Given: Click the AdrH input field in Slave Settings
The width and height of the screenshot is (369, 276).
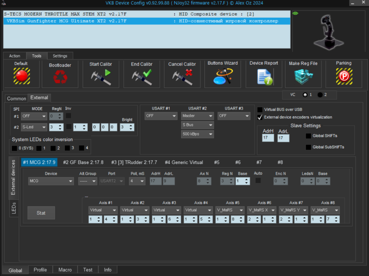Looking at the screenshot, I should [x=268, y=138].
